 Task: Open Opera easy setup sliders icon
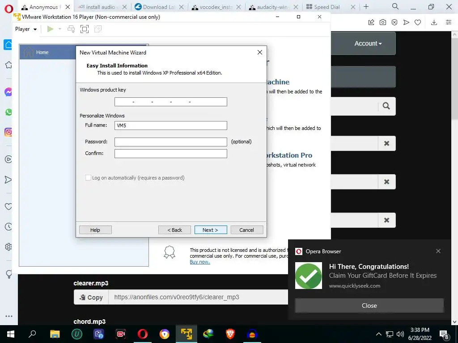449,22
